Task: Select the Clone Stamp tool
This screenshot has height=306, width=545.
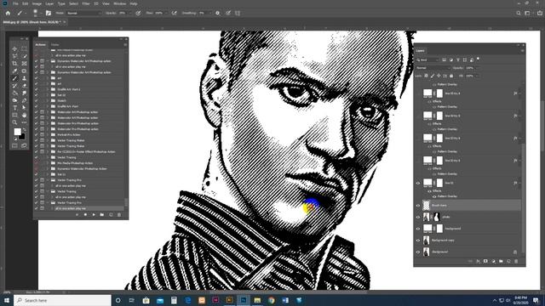Action: click(24, 78)
